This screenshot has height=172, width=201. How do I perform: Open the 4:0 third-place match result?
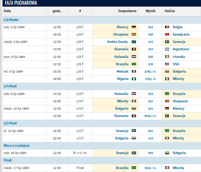[150, 153]
